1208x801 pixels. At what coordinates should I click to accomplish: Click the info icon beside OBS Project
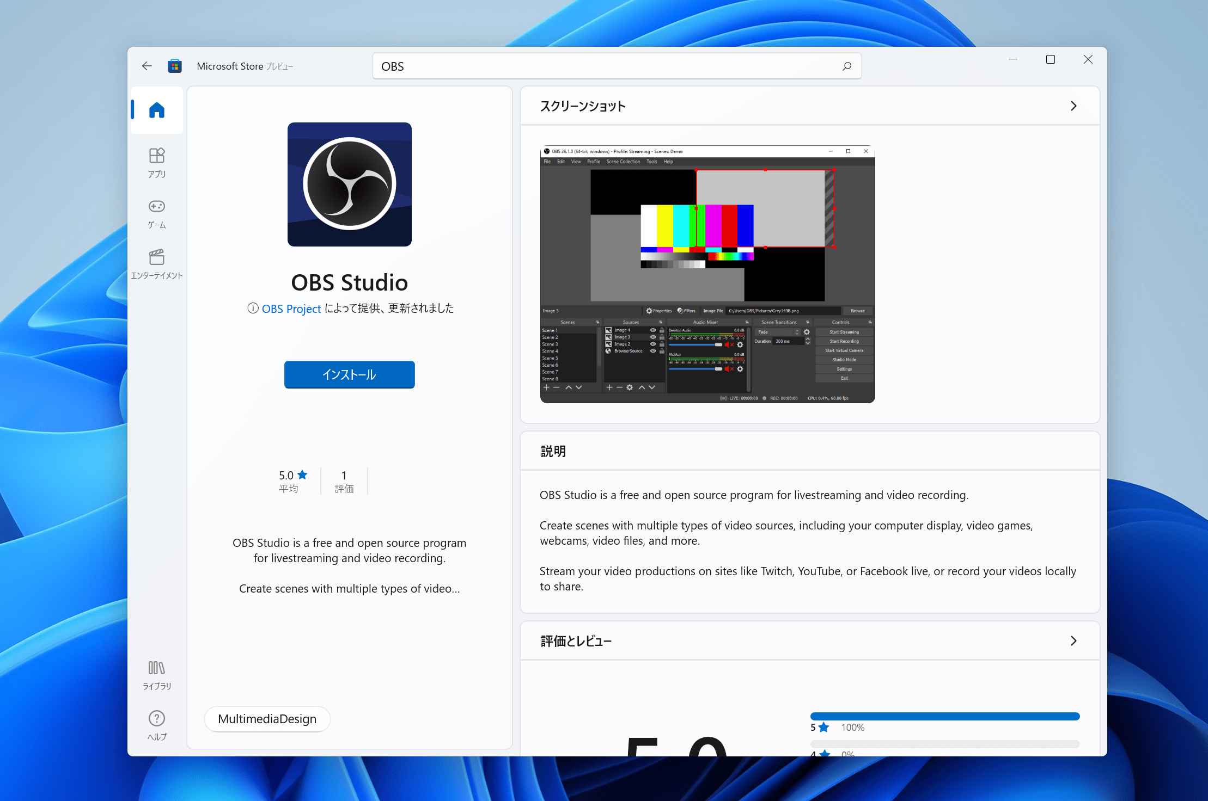253,309
